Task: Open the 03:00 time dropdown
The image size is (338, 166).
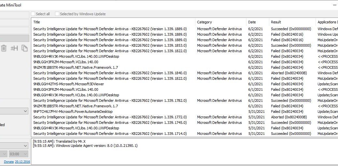Action: (19, 154)
